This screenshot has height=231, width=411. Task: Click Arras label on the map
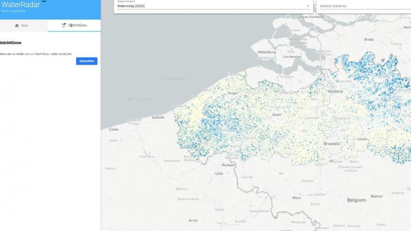[x=193, y=221]
